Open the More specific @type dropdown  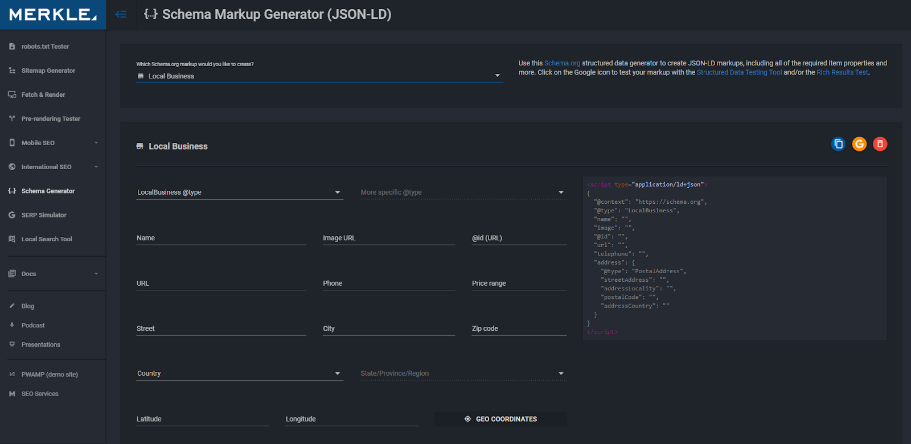463,192
